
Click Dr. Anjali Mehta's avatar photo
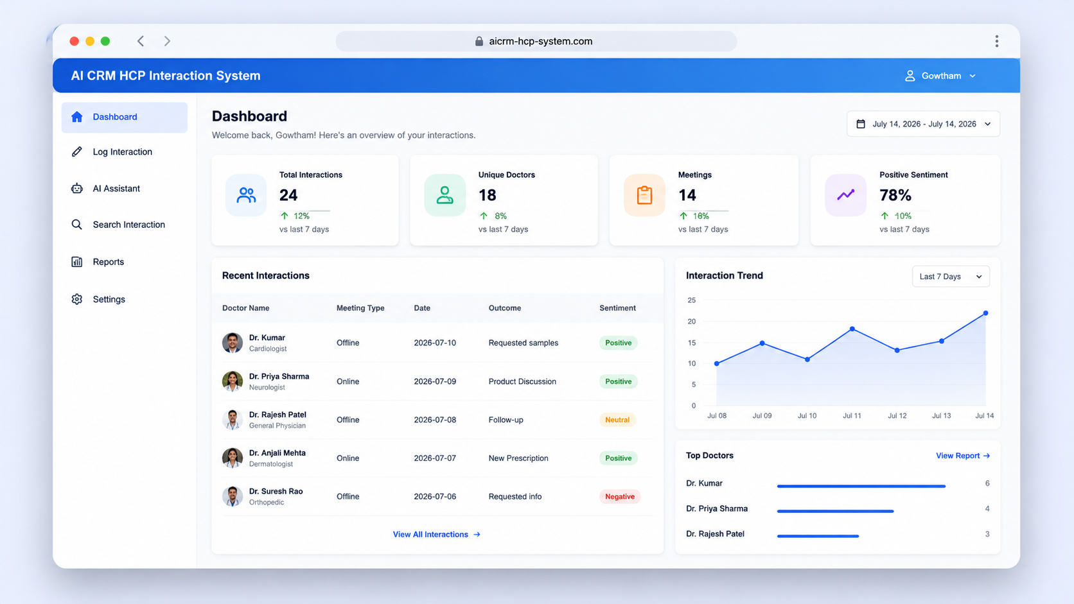[233, 458]
